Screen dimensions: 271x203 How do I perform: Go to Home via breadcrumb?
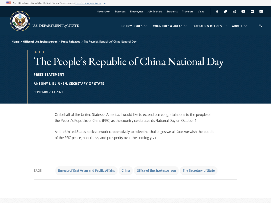pyautogui.click(x=16, y=41)
